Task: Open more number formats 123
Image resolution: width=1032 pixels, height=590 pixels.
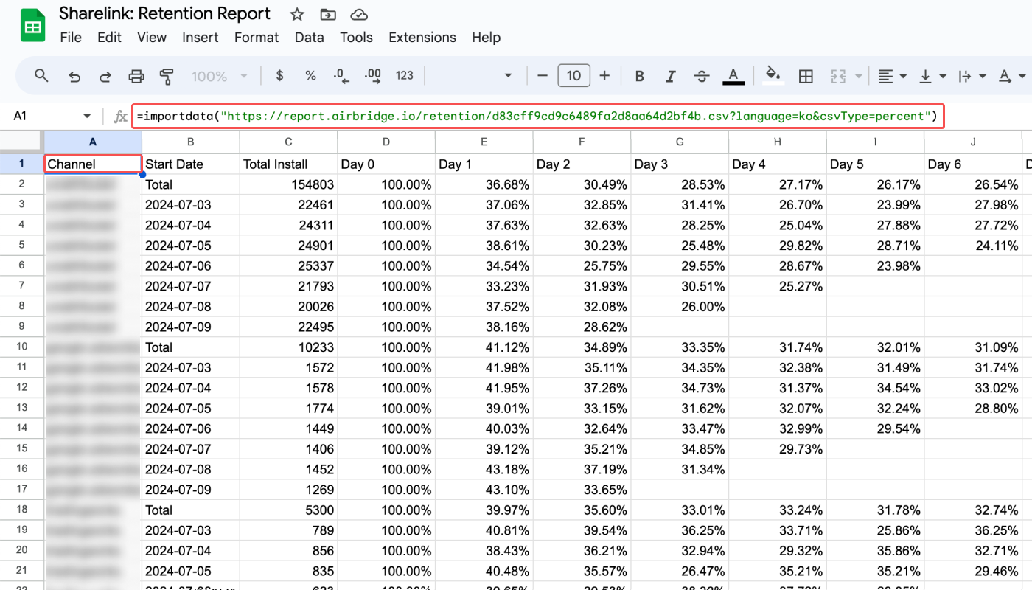Action: click(404, 75)
